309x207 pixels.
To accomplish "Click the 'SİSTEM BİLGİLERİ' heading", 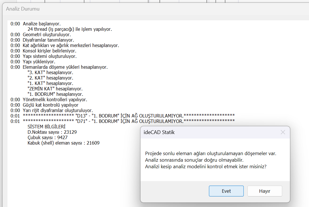I will coord(46,127).
